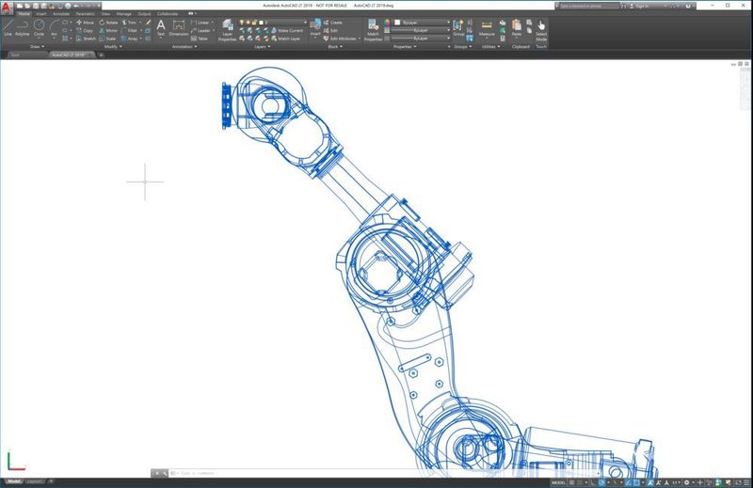The image size is (753, 488).
Task: Open the Output ribbon tab
Action: 144,14
